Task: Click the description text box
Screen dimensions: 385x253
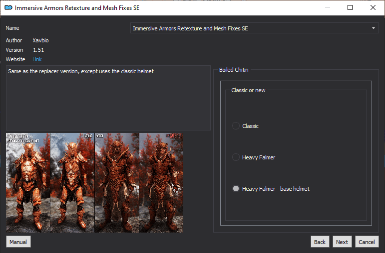Action: click(x=108, y=98)
